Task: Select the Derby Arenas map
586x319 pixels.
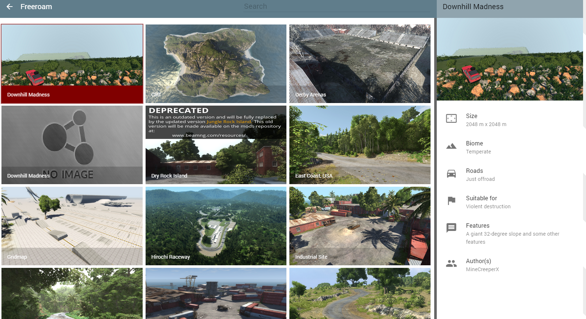Action: [360, 64]
